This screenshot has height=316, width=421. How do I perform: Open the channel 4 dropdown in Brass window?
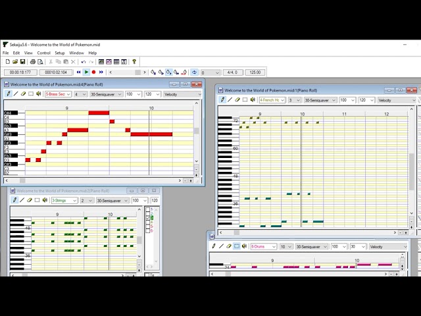click(x=80, y=94)
